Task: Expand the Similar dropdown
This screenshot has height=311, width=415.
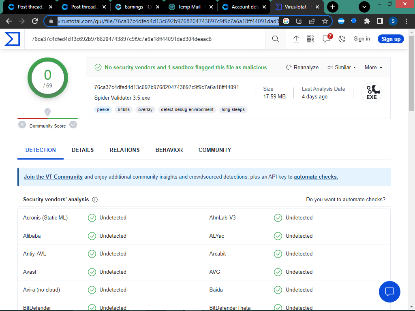Action: pos(341,67)
